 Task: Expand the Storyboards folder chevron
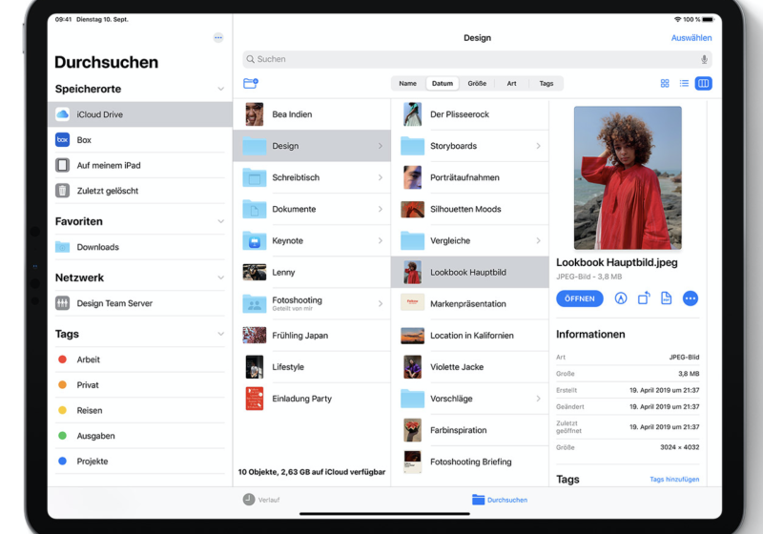click(538, 146)
